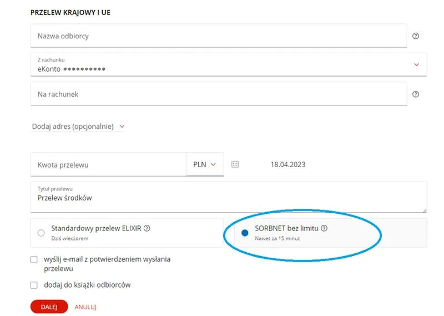Click the Tytuł przelewu text area
The width and height of the screenshot is (444, 316).
point(229,197)
